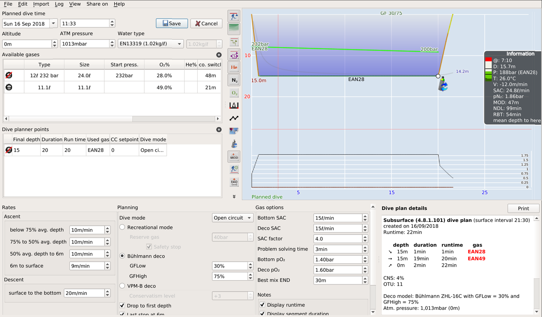Save the planned dive
The width and height of the screenshot is (542, 317).
click(171, 24)
